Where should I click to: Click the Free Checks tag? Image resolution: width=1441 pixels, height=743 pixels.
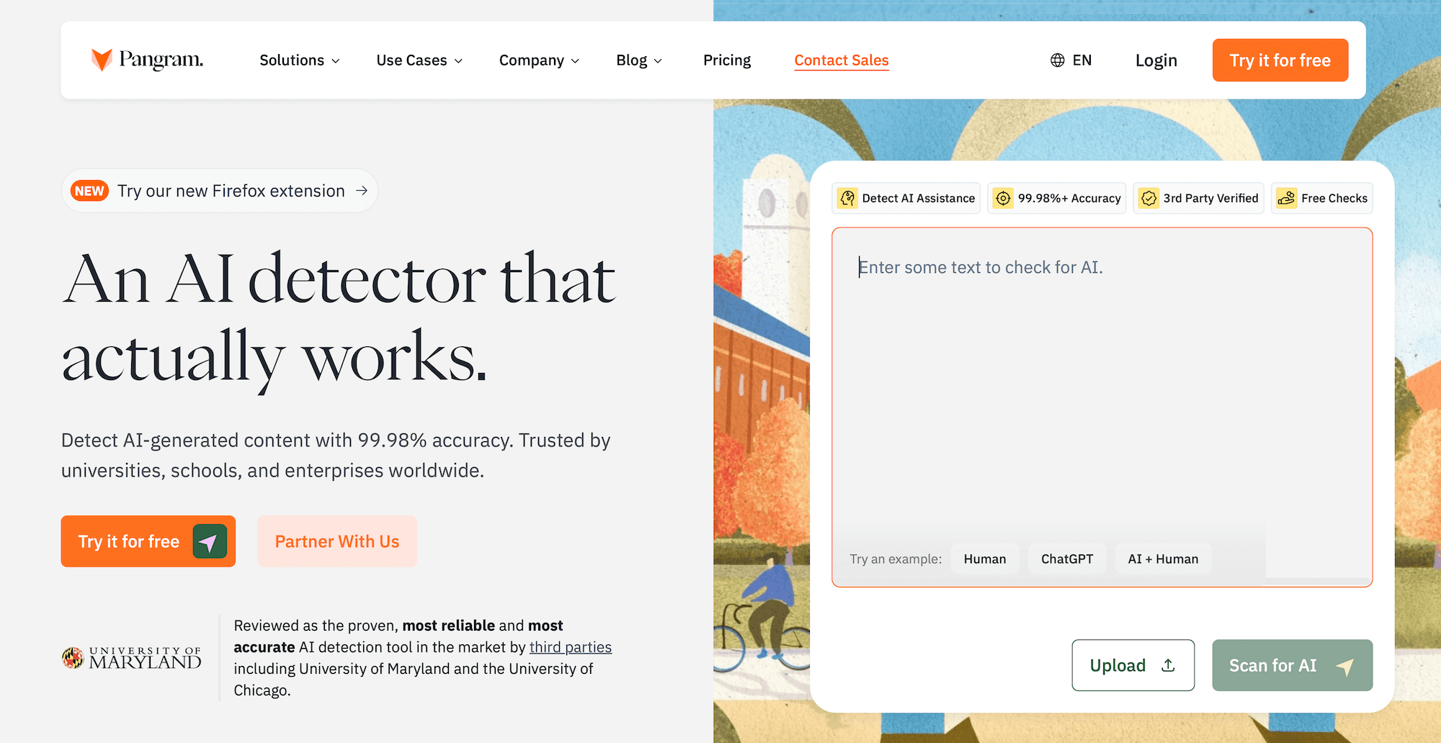pos(1322,198)
